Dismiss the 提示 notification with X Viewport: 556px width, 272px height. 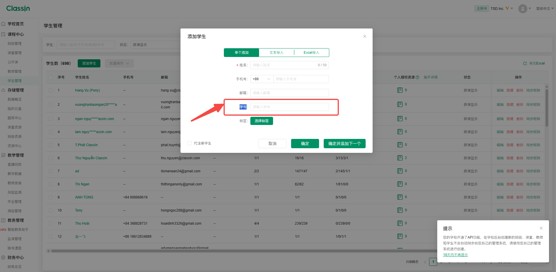[541, 228]
